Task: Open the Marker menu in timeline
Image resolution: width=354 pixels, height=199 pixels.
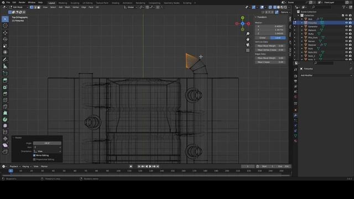Action: [x=44, y=166]
